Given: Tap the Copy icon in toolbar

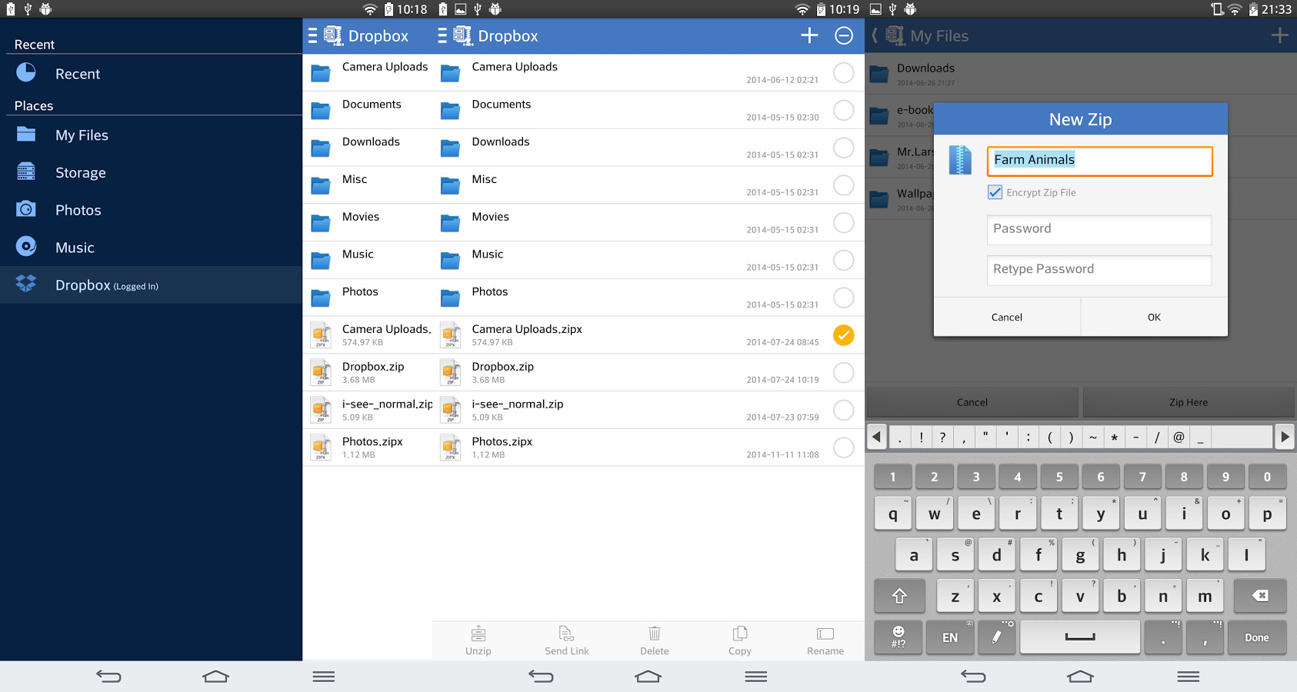Looking at the screenshot, I should (x=739, y=634).
